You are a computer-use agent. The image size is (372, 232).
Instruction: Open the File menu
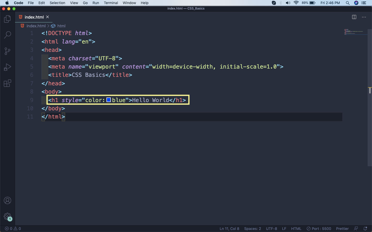pos(31,3)
